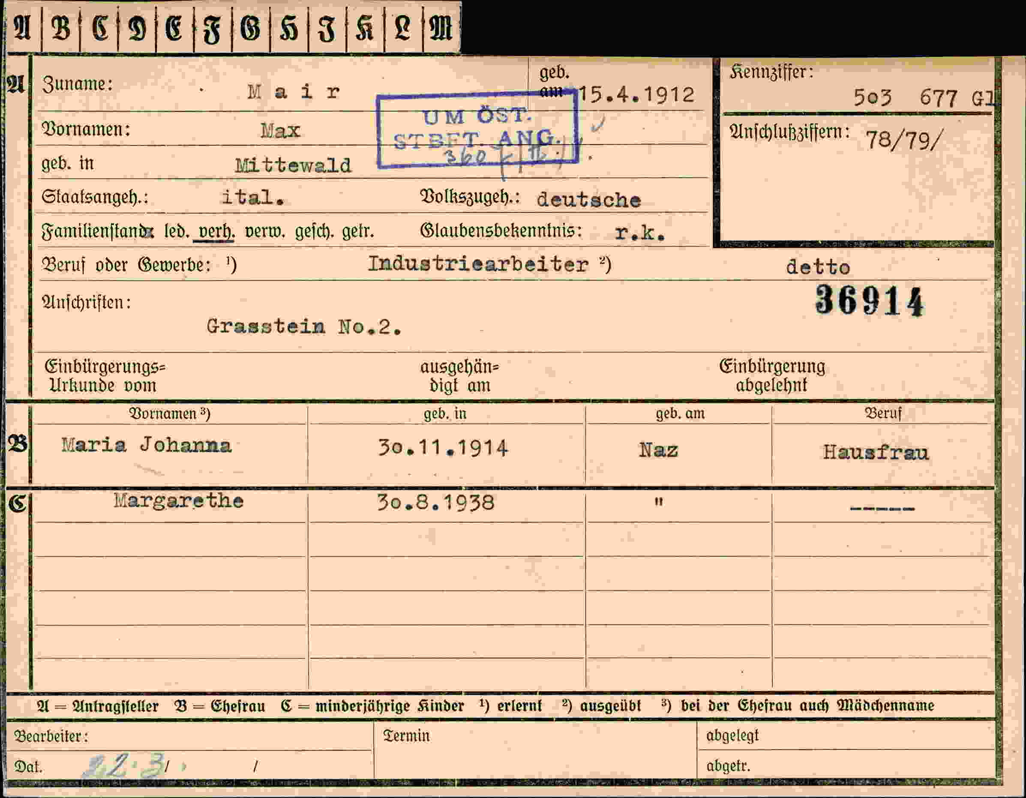
Task: Select index tab letter J
Action: (x=327, y=28)
